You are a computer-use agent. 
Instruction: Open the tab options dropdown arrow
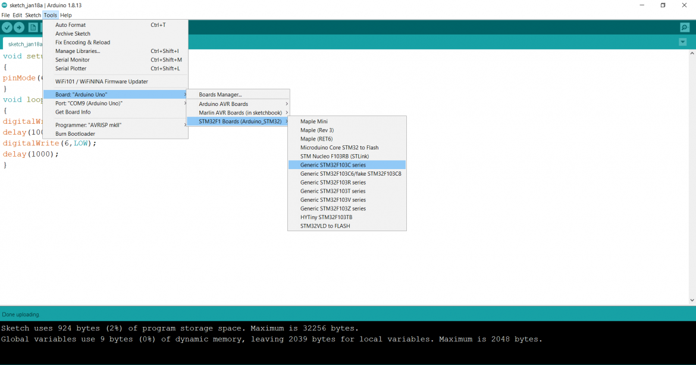click(x=682, y=42)
